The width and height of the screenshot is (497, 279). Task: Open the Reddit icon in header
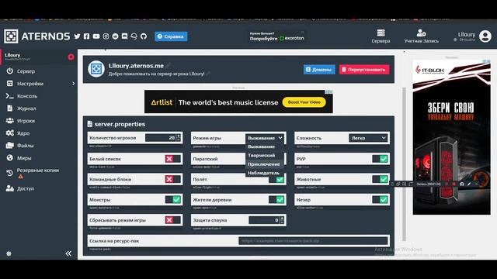[116, 36]
